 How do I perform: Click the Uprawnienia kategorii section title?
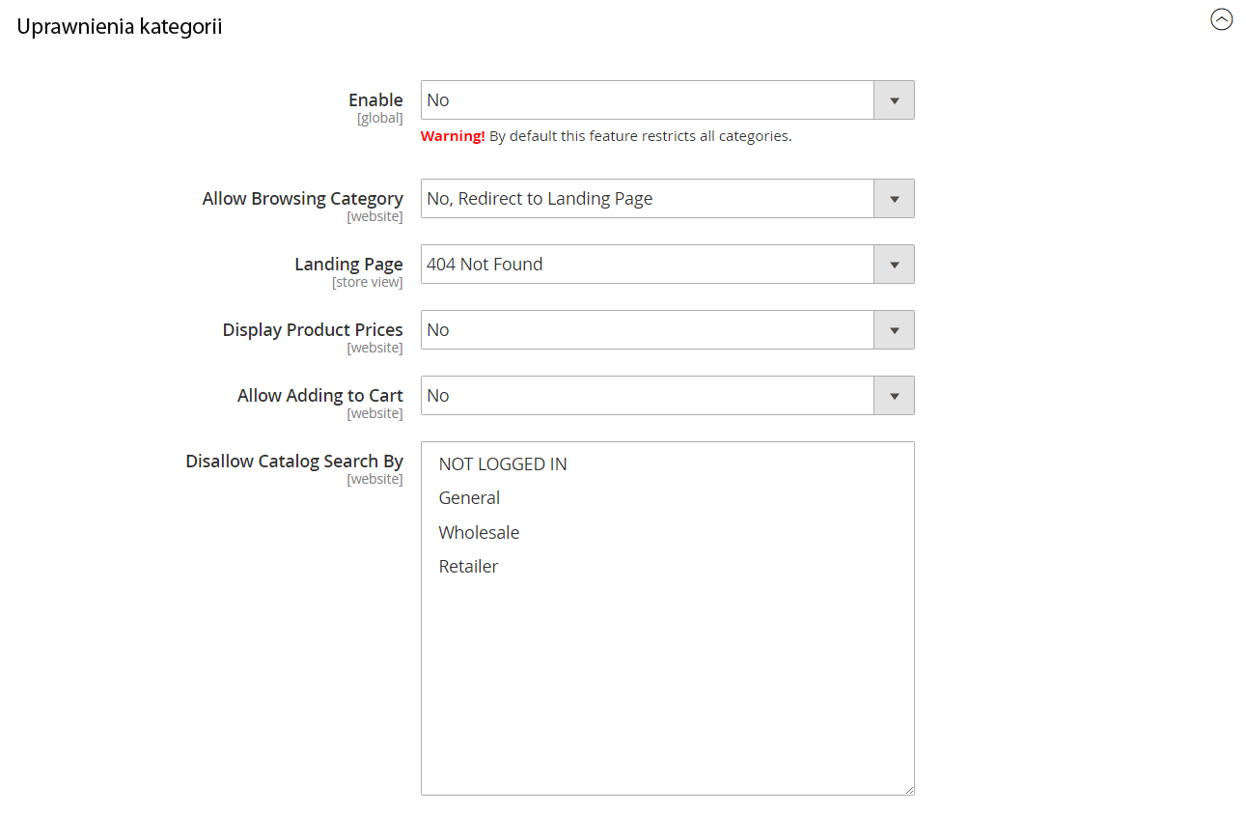point(120,27)
